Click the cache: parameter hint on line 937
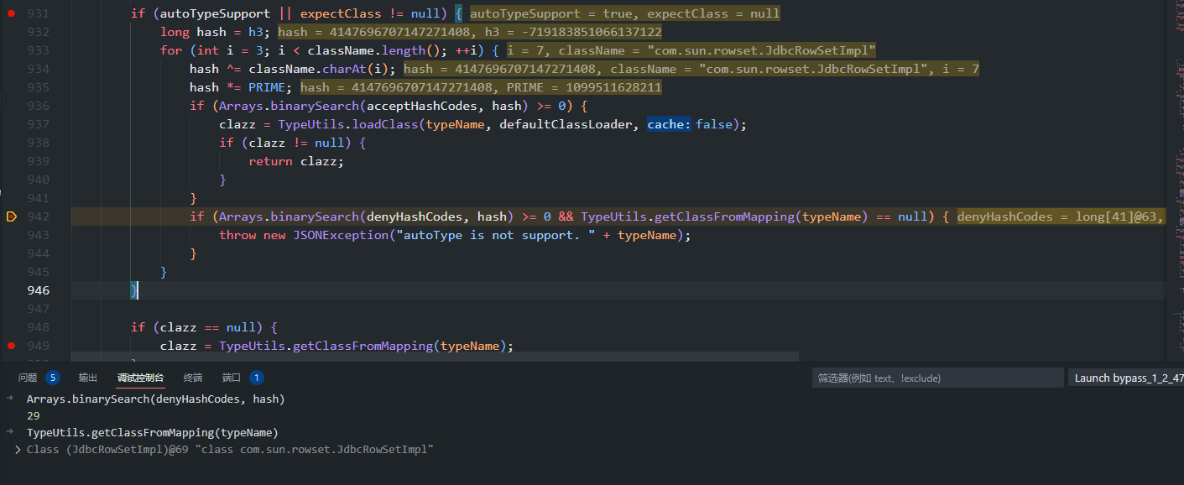 (669, 124)
